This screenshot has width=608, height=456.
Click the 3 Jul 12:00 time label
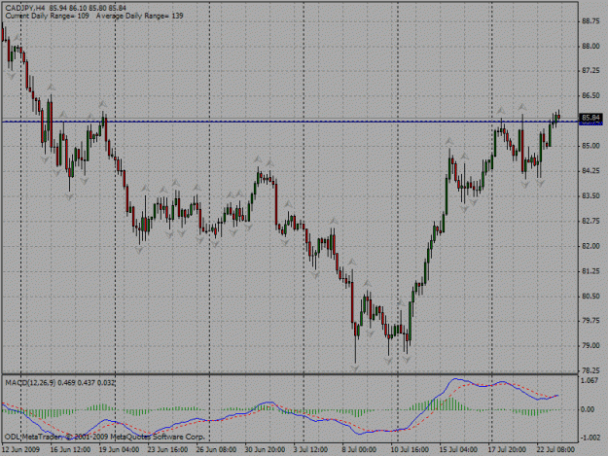pyautogui.click(x=310, y=449)
